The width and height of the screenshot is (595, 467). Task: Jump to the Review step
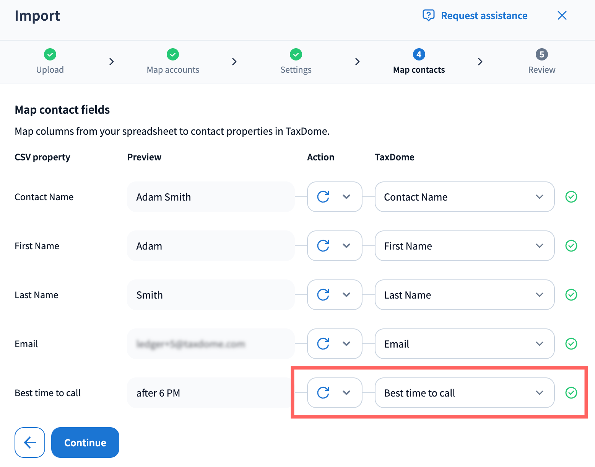click(541, 61)
